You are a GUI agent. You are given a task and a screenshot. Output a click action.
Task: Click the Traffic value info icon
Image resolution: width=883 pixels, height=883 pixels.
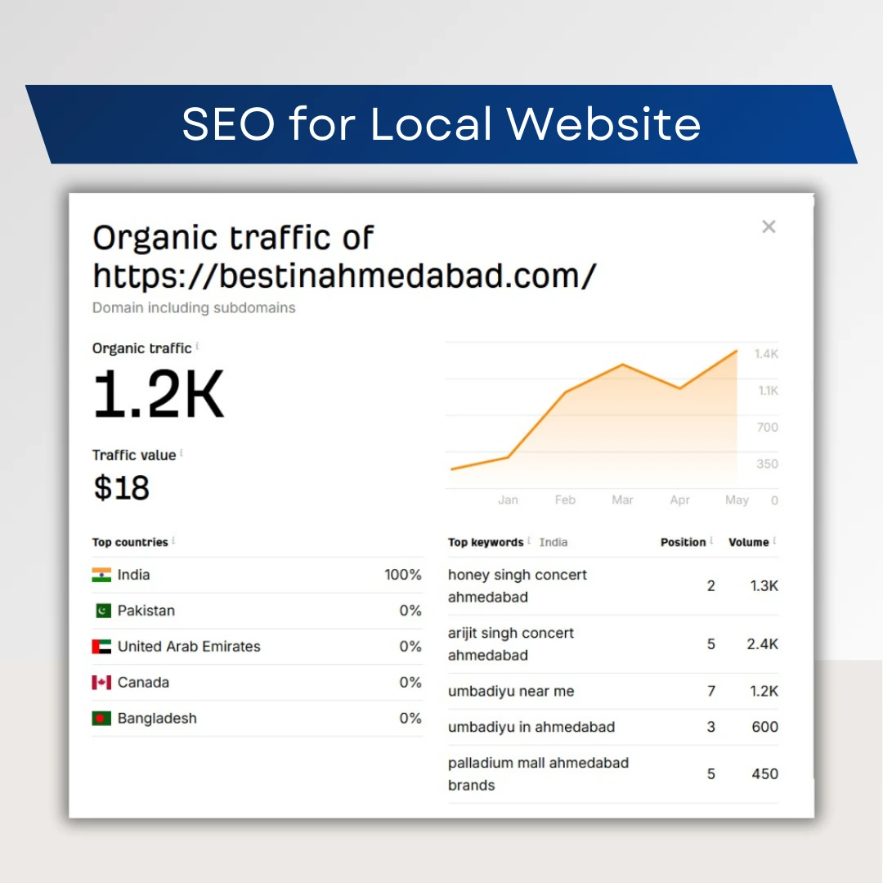point(182,452)
